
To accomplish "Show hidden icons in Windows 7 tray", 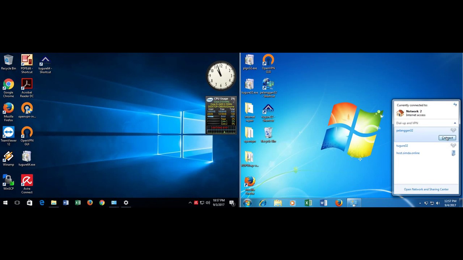I will pyautogui.click(x=420, y=203).
